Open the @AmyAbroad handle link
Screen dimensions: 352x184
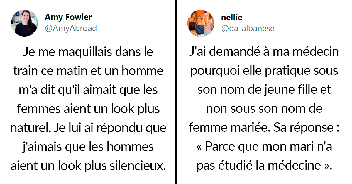(71, 28)
